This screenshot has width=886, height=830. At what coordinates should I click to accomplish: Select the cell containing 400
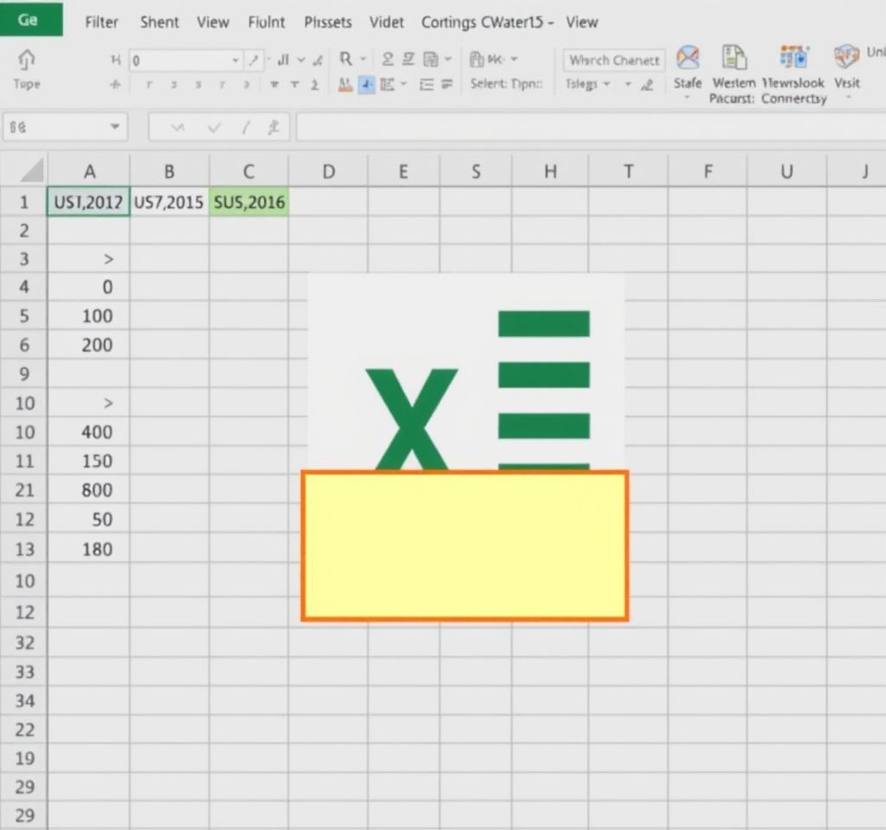(x=89, y=432)
